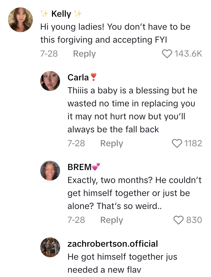Open Kelly's profile picture
211x277 pixels.
click(20, 19)
